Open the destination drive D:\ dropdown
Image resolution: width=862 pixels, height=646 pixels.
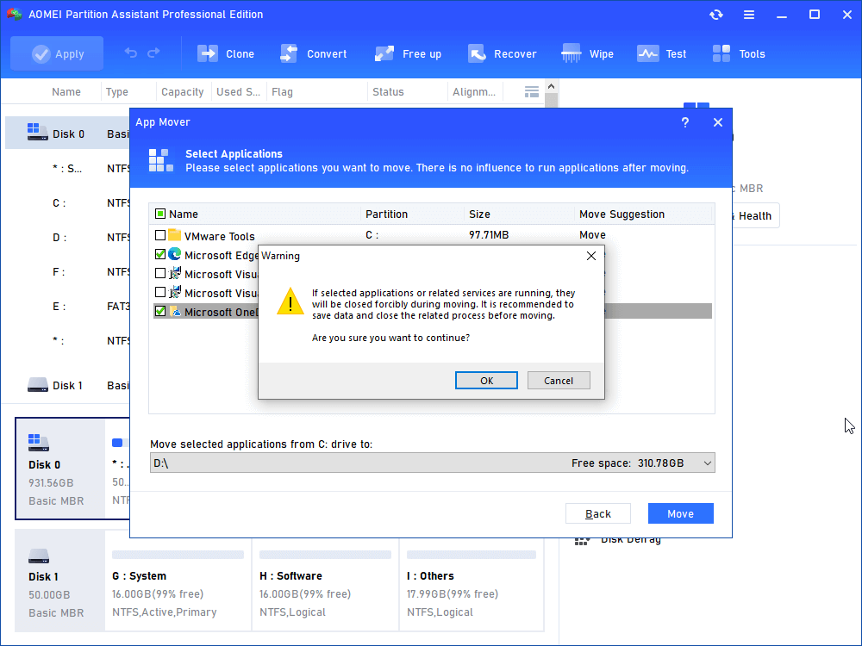click(x=433, y=463)
